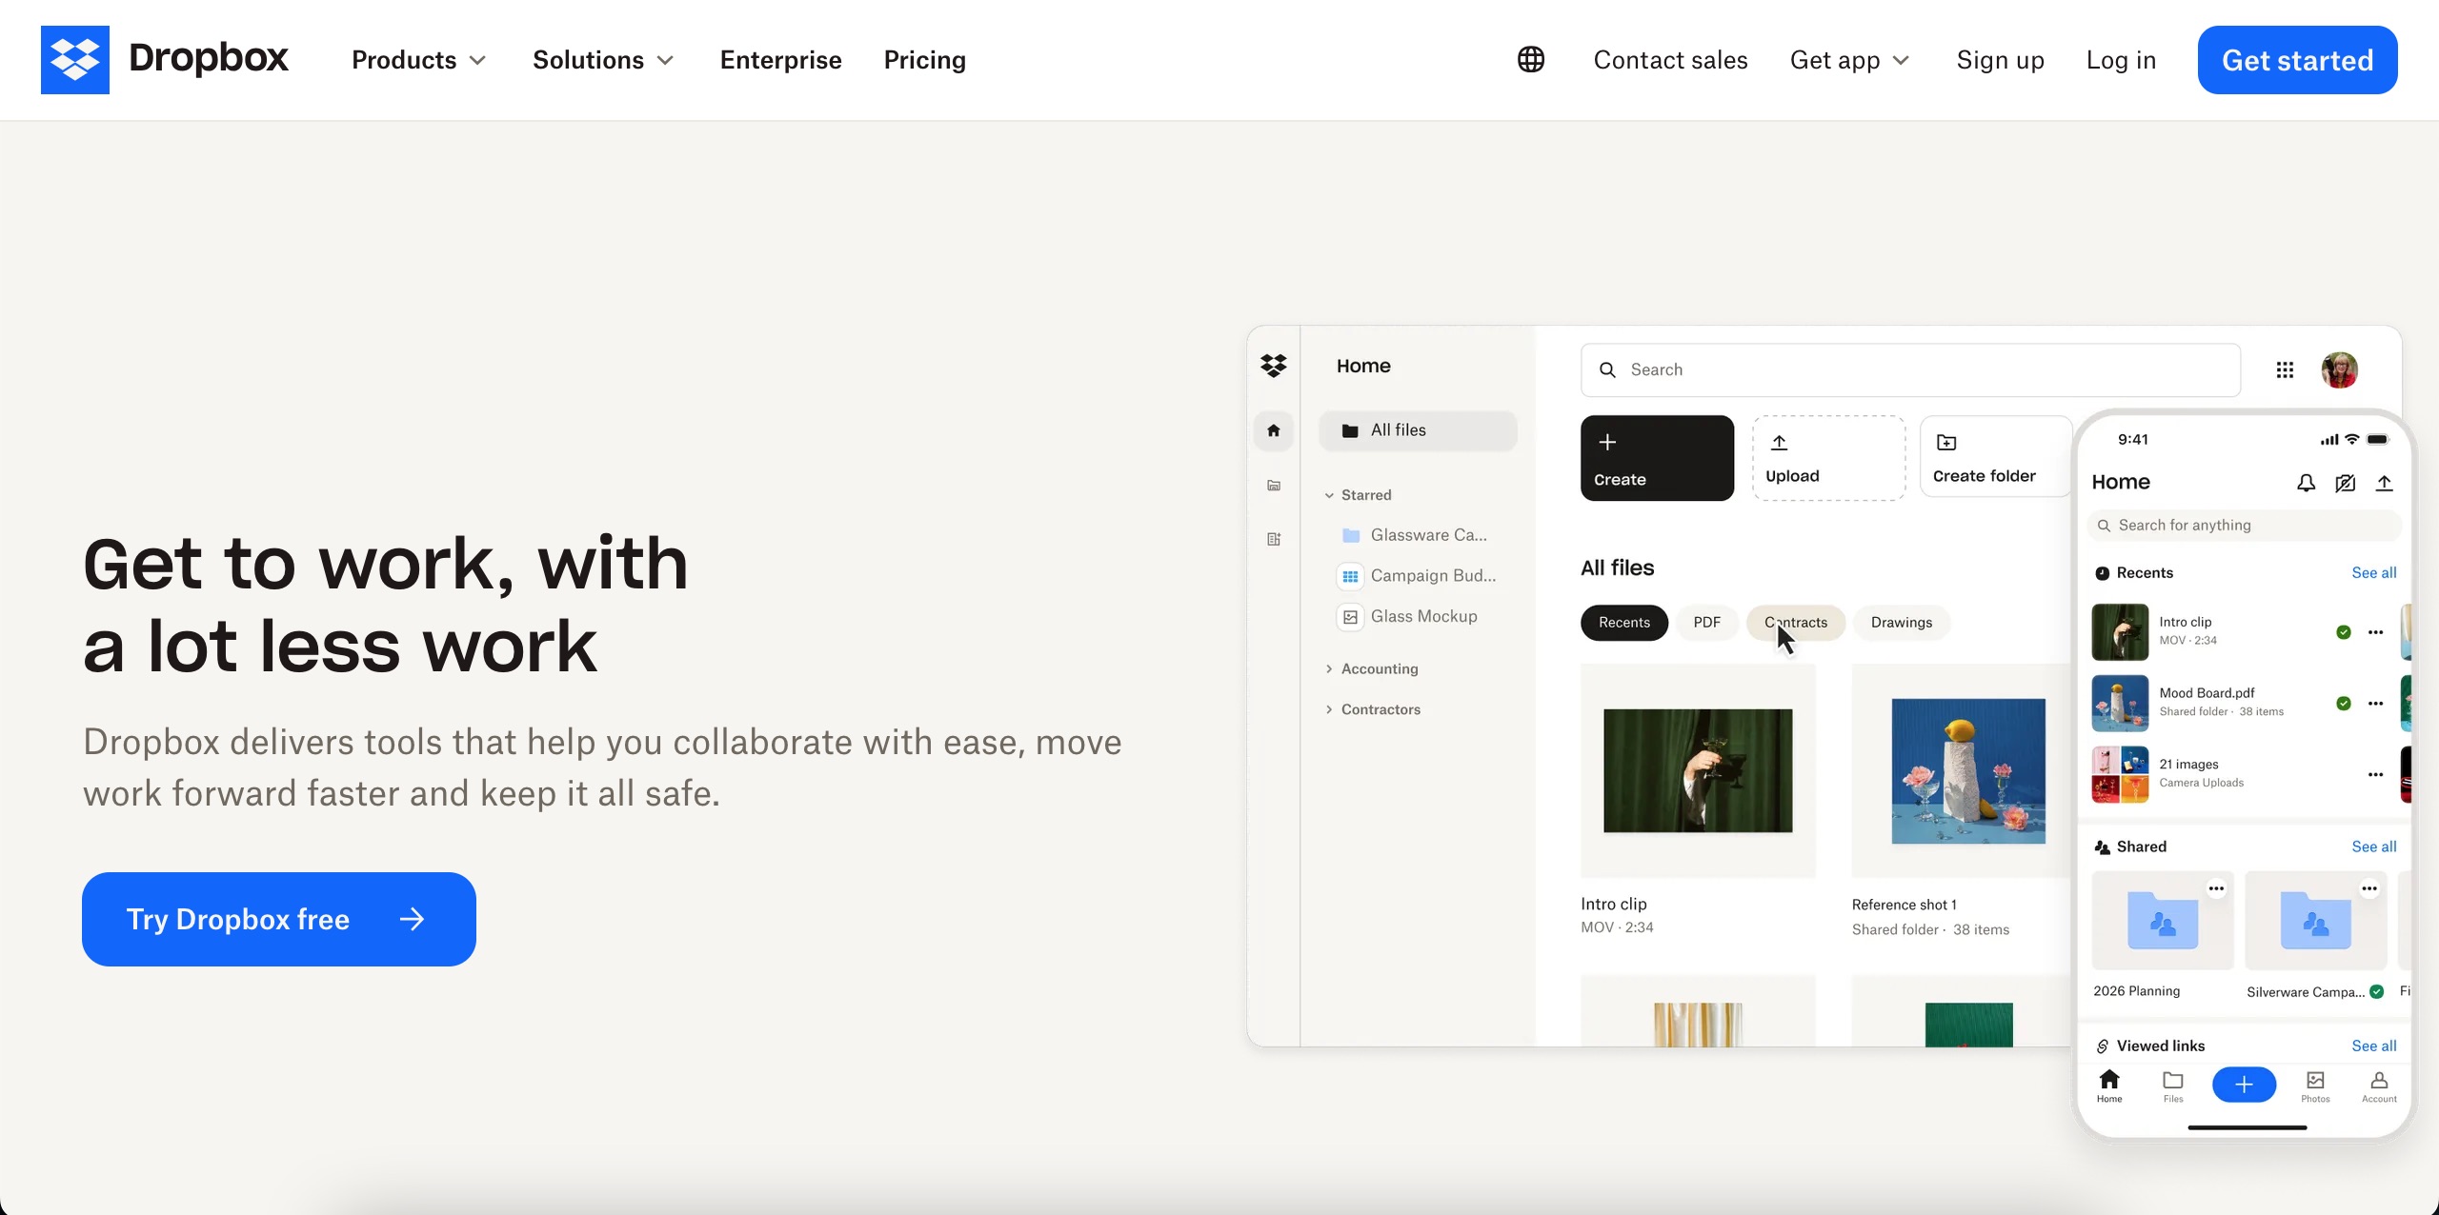The width and height of the screenshot is (2439, 1215).
Task: Open the app grid icon beside search
Action: (2285, 369)
